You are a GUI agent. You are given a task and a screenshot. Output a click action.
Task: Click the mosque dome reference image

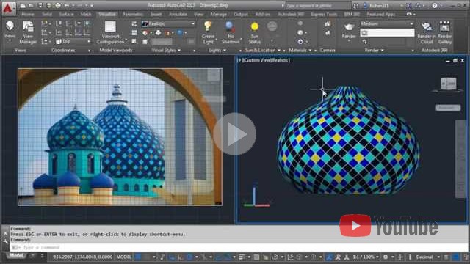120,137
